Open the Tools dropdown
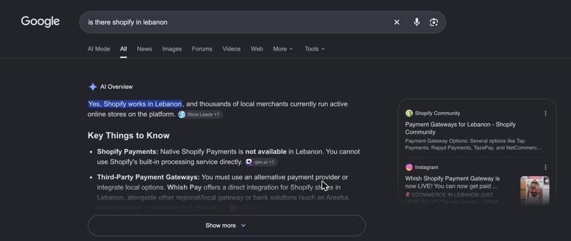Image resolution: width=571 pixels, height=241 pixels. tap(315, 49)
